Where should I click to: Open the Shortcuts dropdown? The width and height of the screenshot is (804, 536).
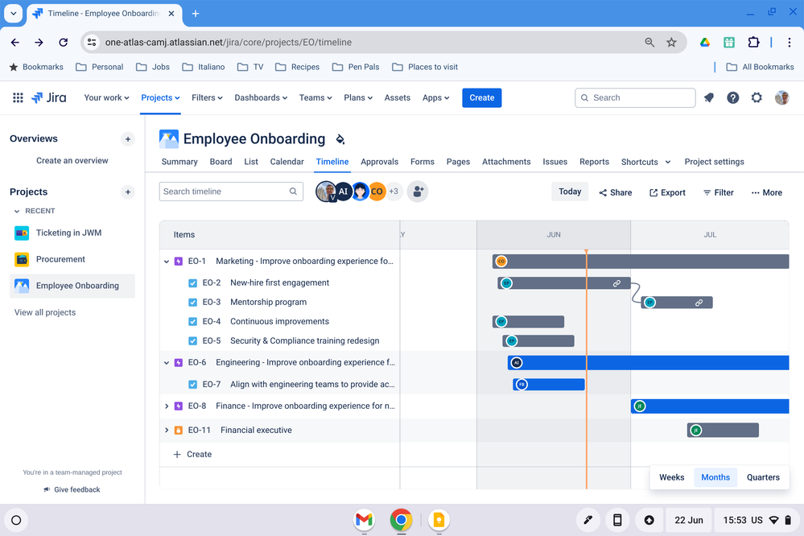[645, 162]
